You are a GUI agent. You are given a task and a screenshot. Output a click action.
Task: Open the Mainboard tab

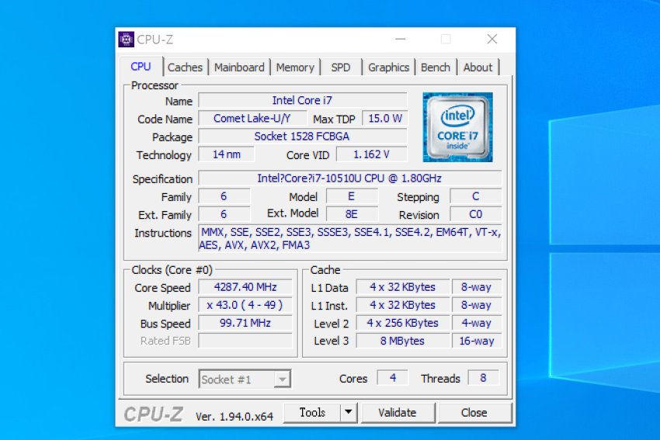click(239, 68)
